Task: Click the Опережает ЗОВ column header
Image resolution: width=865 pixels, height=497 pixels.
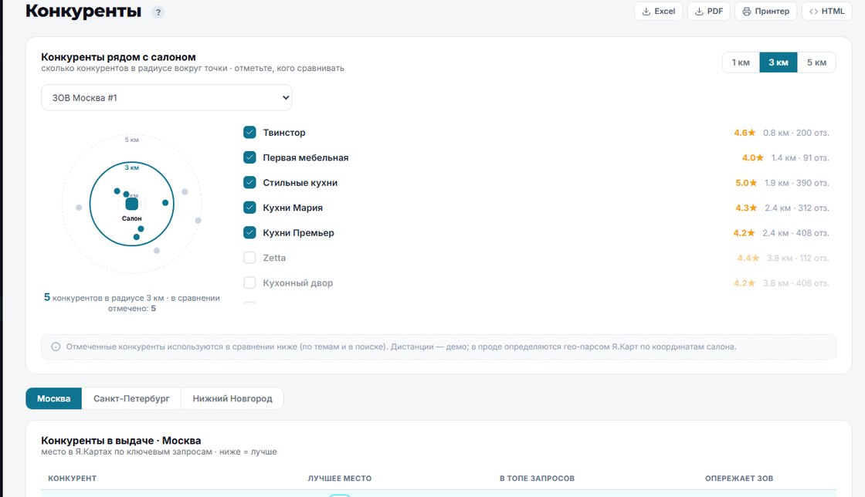Action: click(x=738, y=478)
